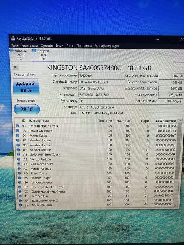
Task: Click the status dot for attribute 95
Action: (18, 145)
